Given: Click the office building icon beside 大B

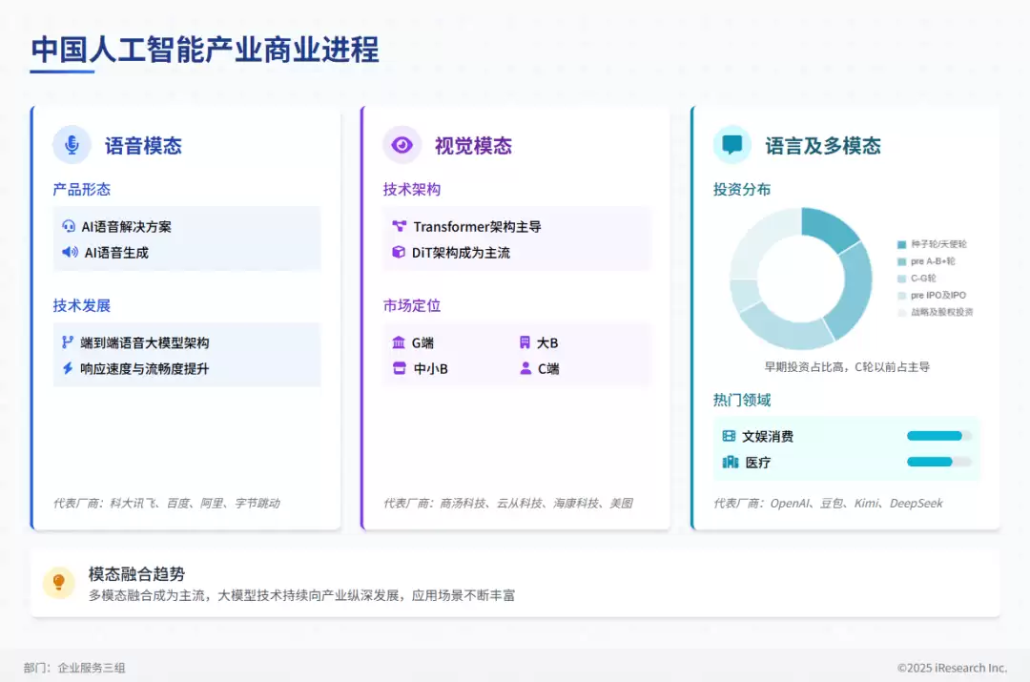Looking at the screenshot, I should (x=525, y=342).
